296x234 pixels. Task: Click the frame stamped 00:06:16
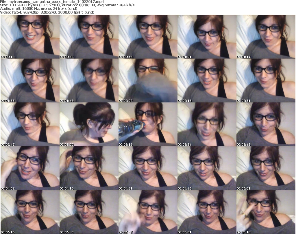[266, 212]
